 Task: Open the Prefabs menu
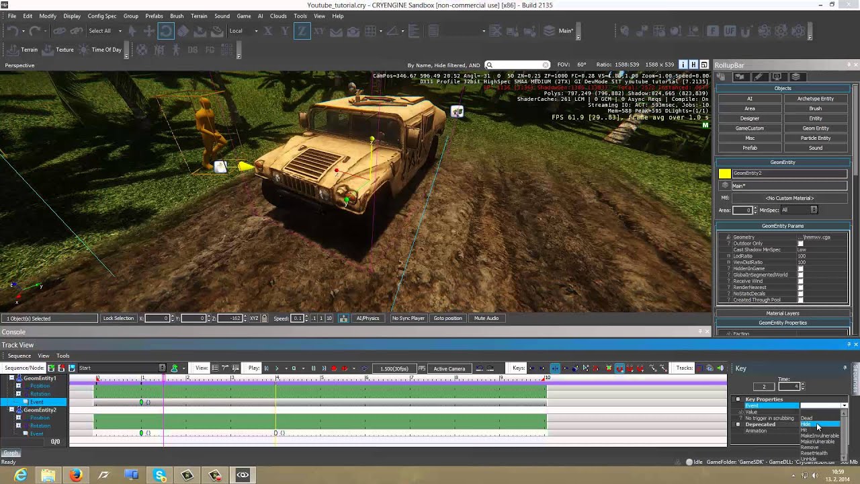point(154,16)
